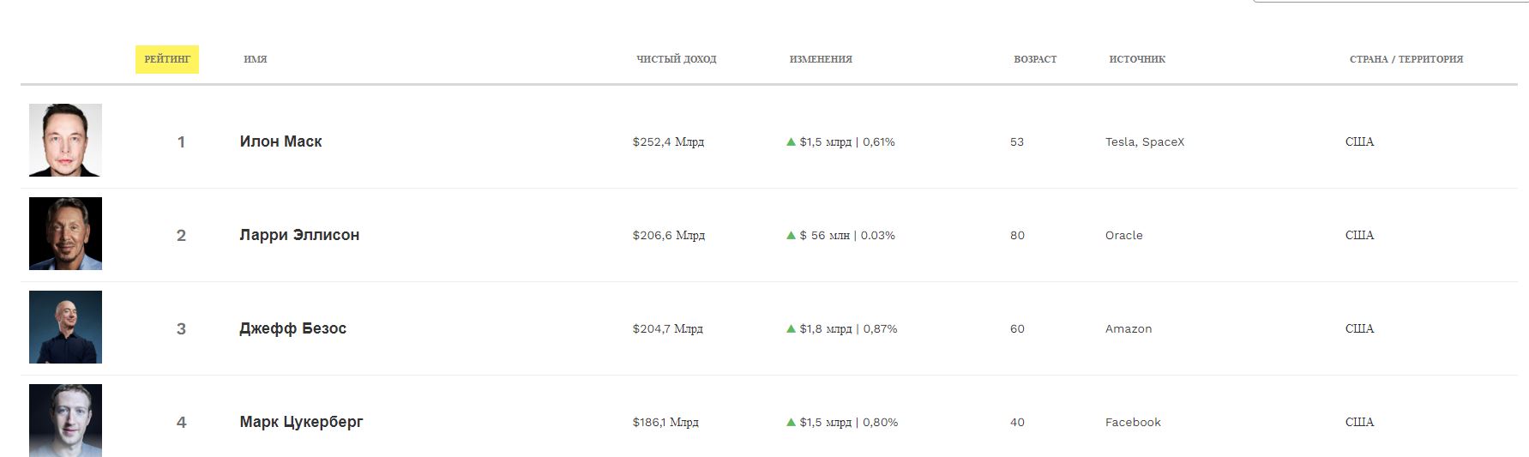The width and height of the screenshot is (1529, 457).
Task: Click green up arrow in Цукерберг's change
Action: click(791, 422)
